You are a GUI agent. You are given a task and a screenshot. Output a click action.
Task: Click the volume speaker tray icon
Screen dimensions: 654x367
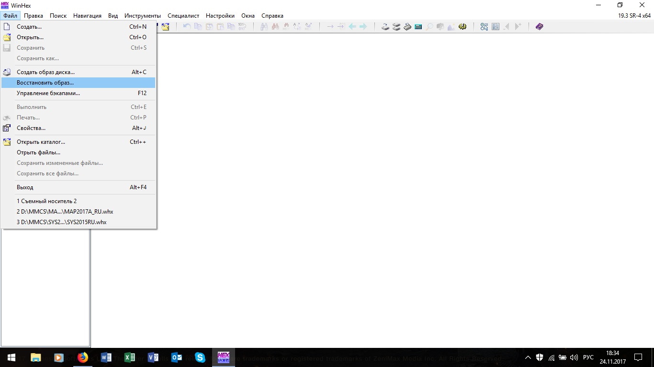pyautogui.click(x=575, y=357)
